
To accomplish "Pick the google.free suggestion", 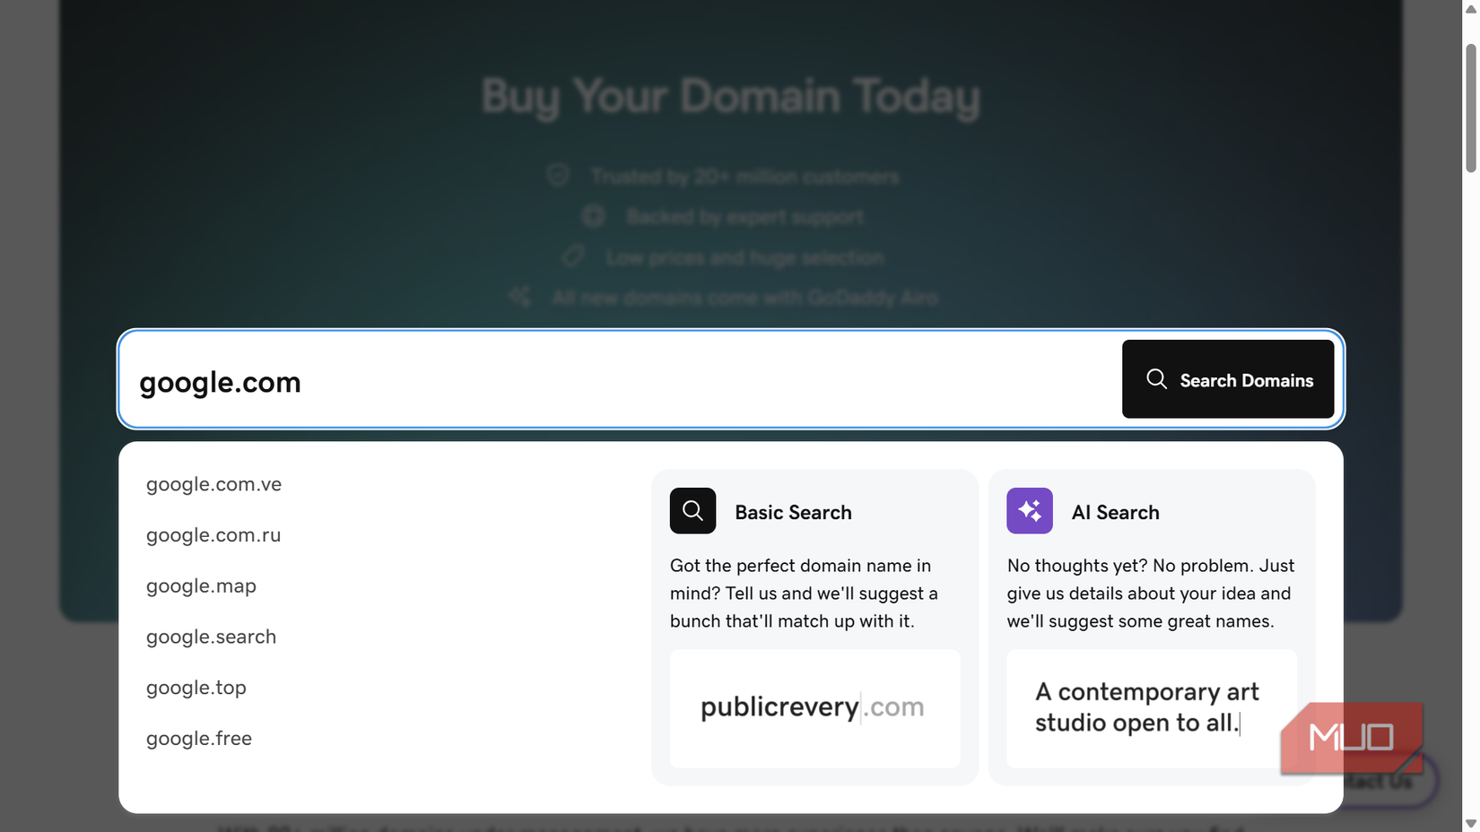I will pos(198,739).
